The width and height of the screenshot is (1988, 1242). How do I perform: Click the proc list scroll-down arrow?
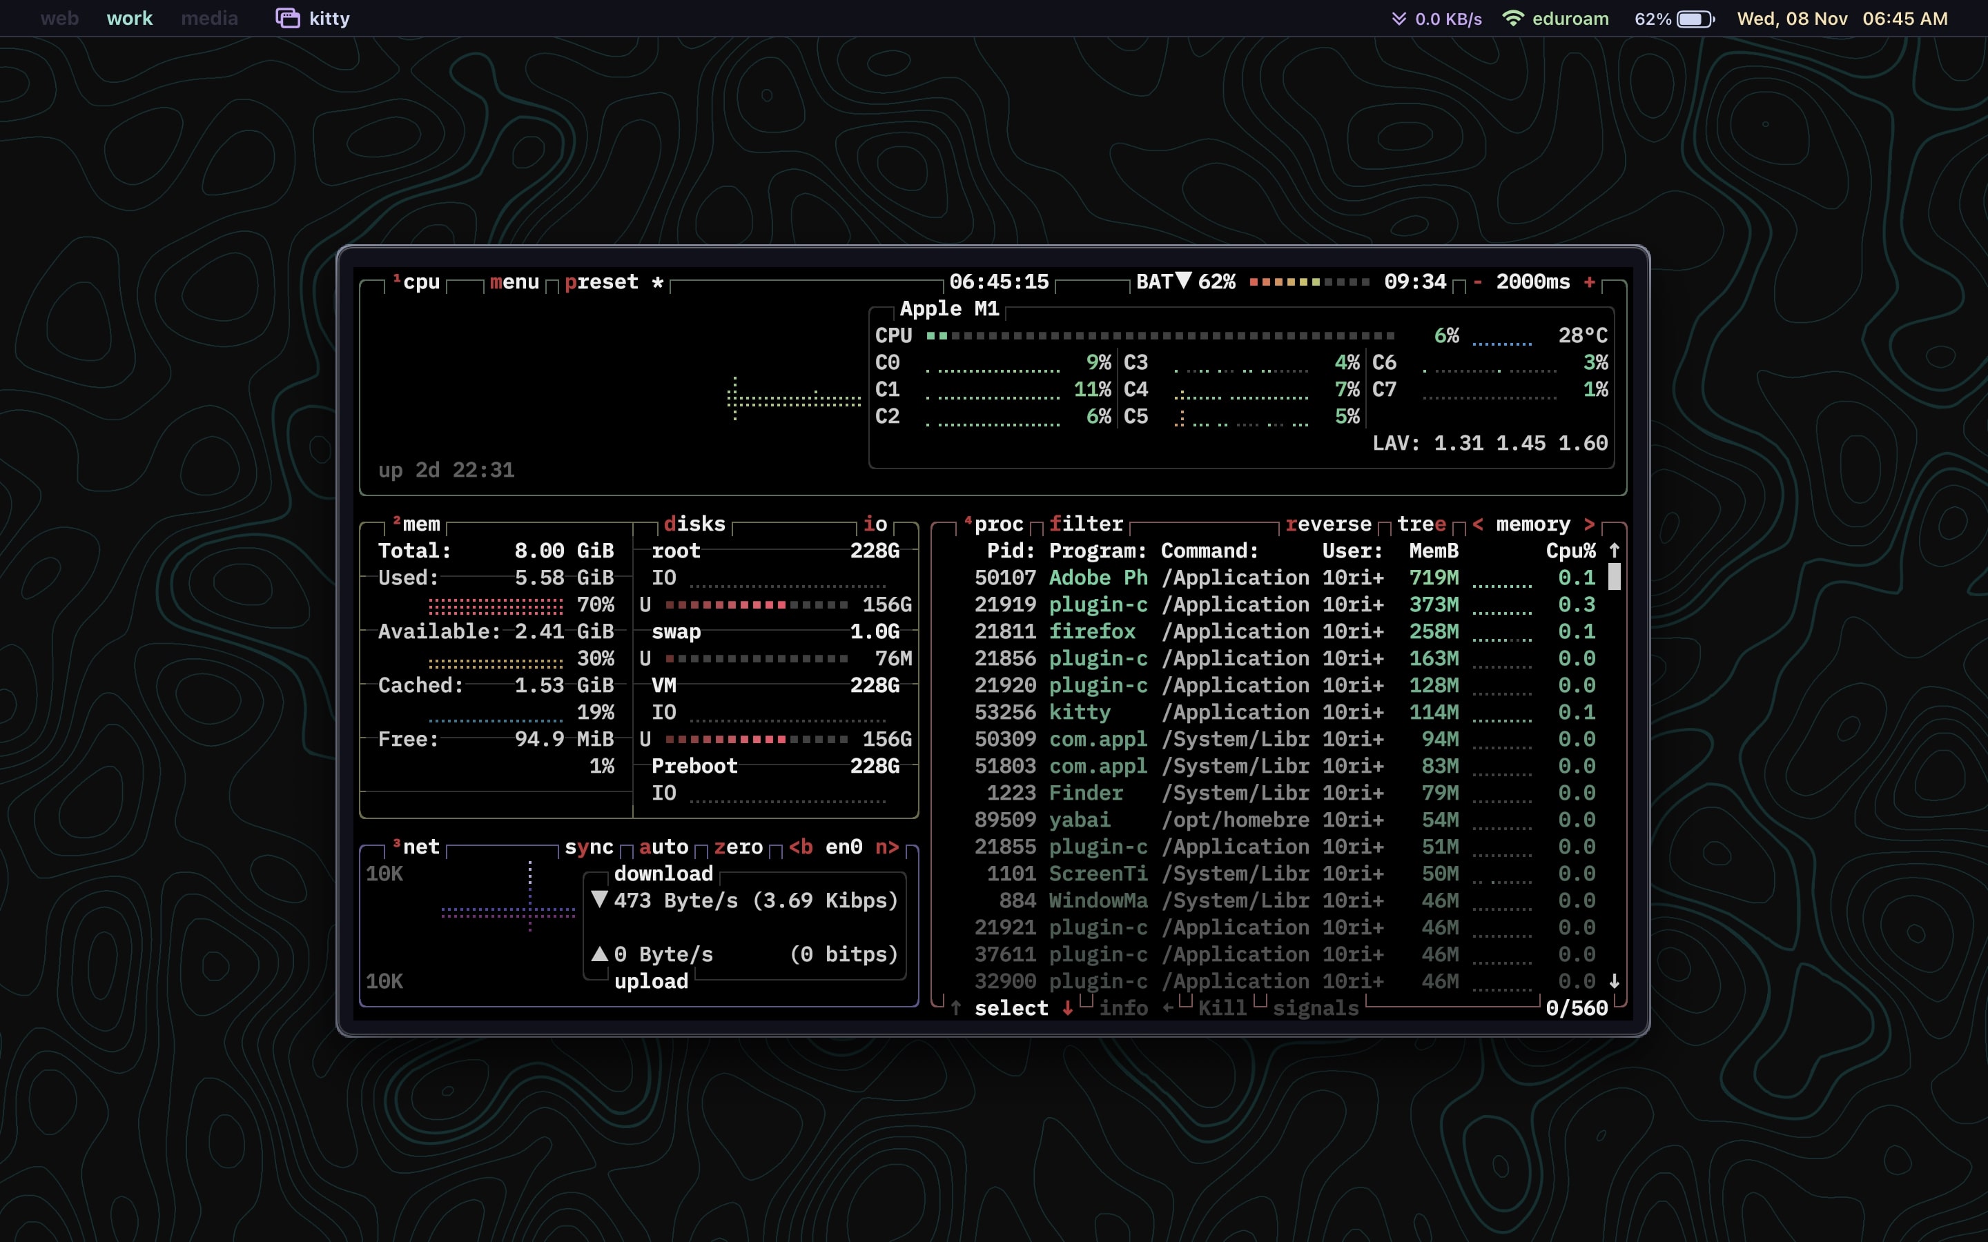1615,980
